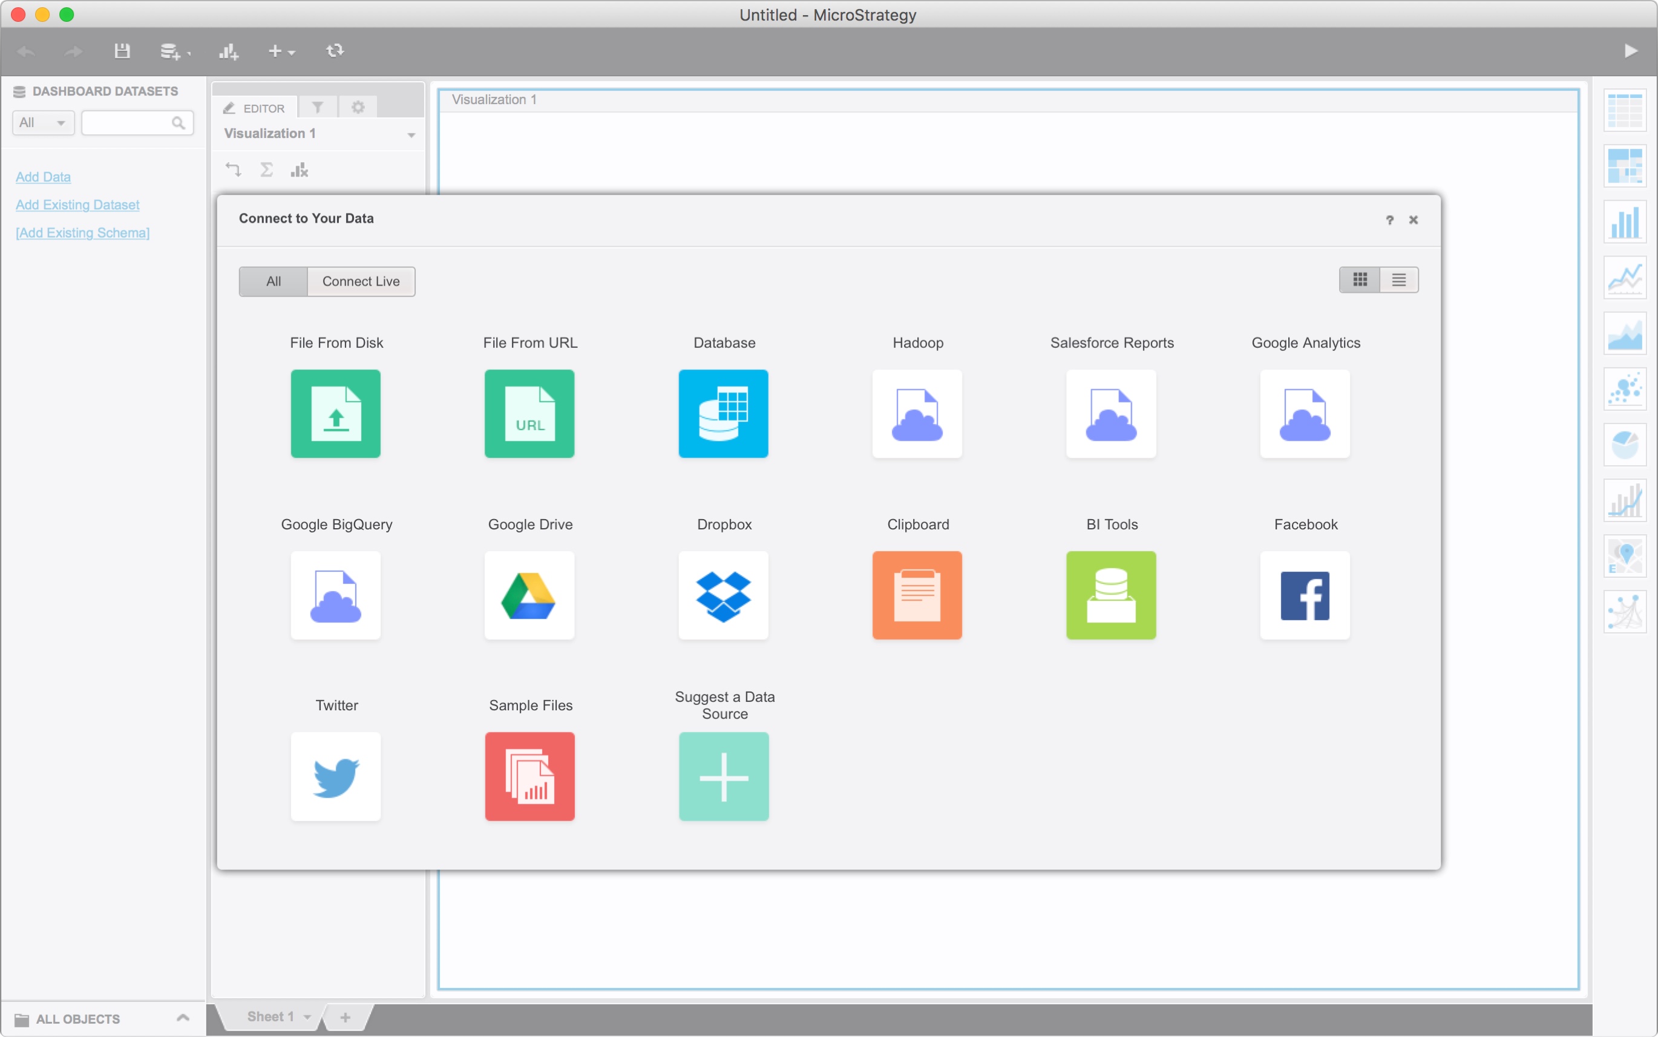Import data from Clipboard

point(917,595)
